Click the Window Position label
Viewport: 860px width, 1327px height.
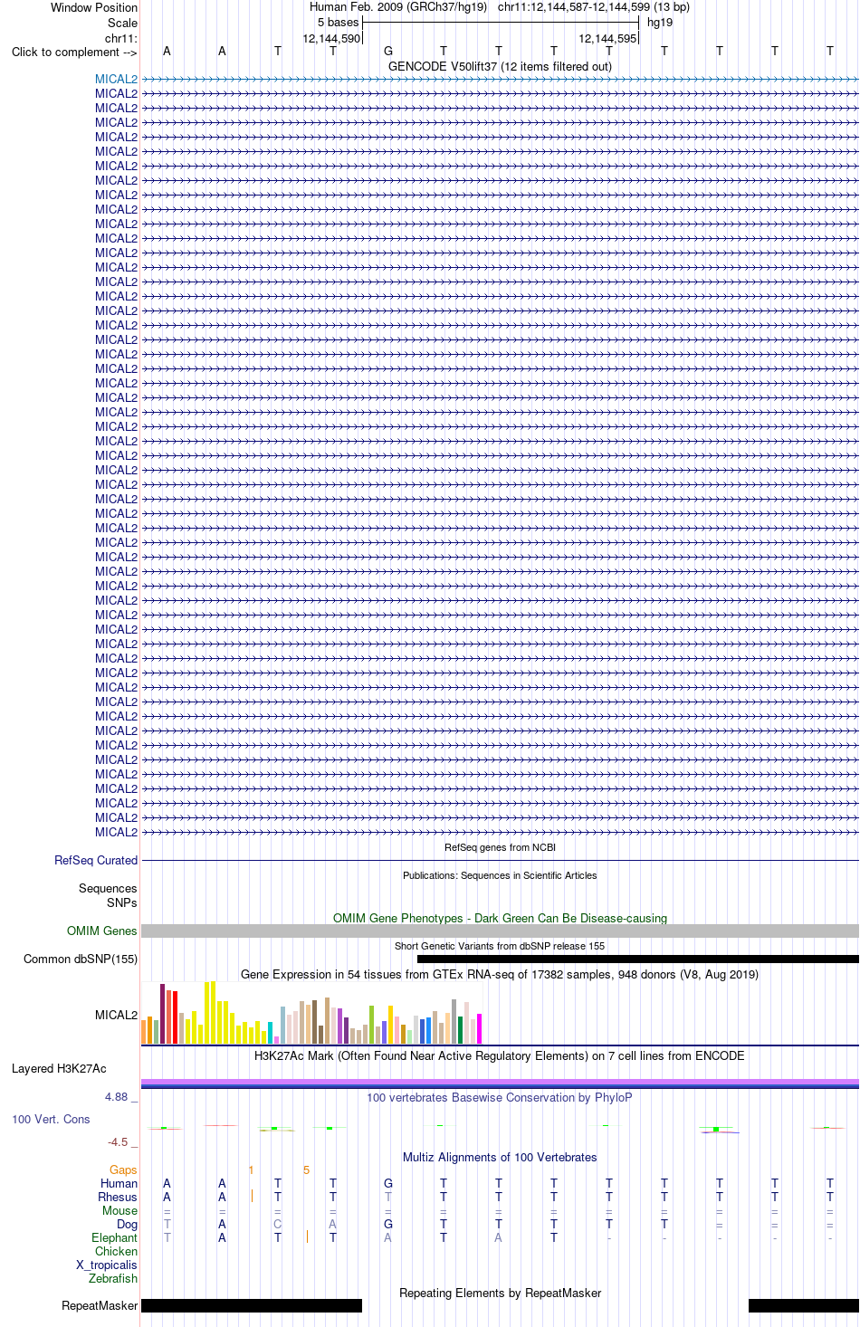tap(94, 7)
